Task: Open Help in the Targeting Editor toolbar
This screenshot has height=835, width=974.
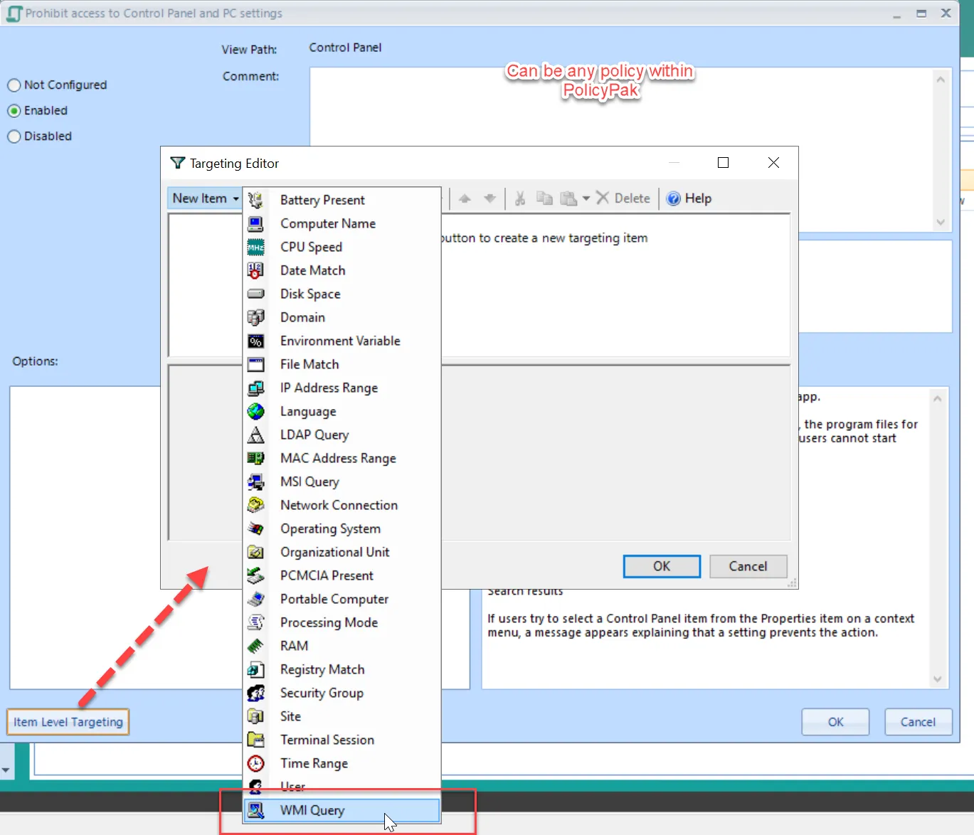Action: point(689,198)
